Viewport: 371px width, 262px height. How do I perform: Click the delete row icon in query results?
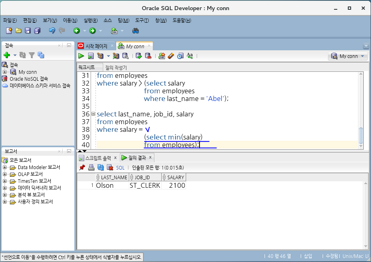pos(110,168)
